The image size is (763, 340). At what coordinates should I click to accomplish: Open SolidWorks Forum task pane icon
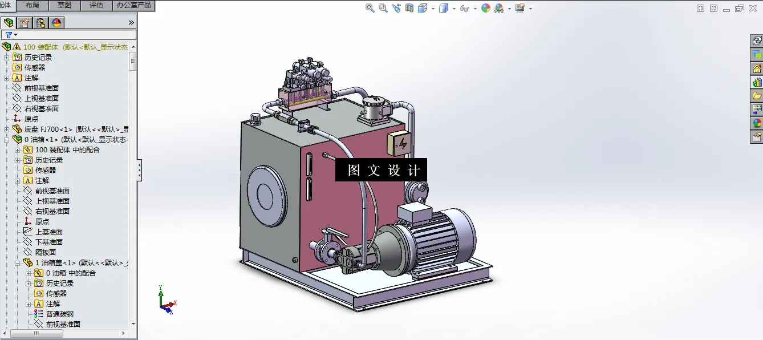point(757,55)
